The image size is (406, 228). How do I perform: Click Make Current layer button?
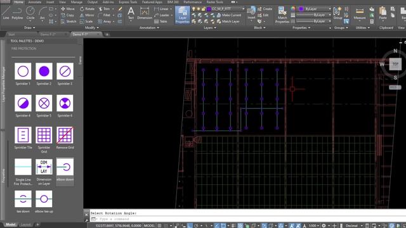click(x=229, y=15)
